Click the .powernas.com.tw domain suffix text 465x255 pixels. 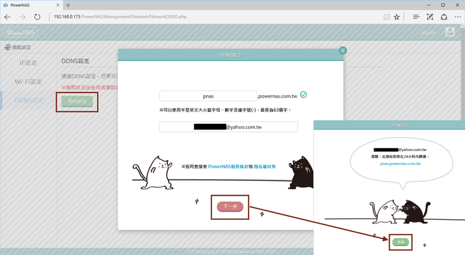[277, 96]
